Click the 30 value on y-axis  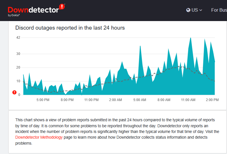18,54
